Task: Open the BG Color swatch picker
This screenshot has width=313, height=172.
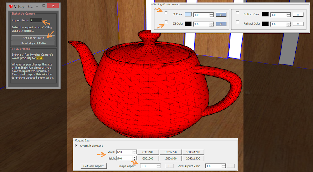Action: coord(188,24)
